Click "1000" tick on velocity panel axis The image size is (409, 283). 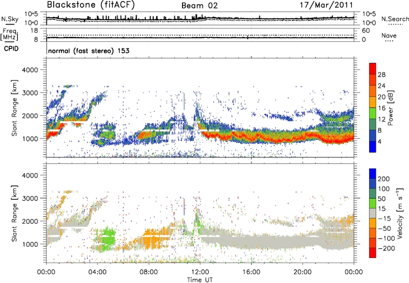point(30,244)
